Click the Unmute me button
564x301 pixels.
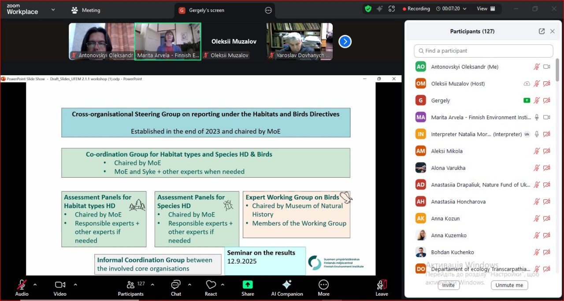tap(509, 285)
